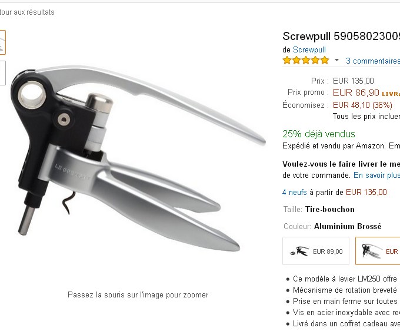Click the black corkscrew icon in EUR 89,00 swatch

pyautogui.click(x=299, y=251)
